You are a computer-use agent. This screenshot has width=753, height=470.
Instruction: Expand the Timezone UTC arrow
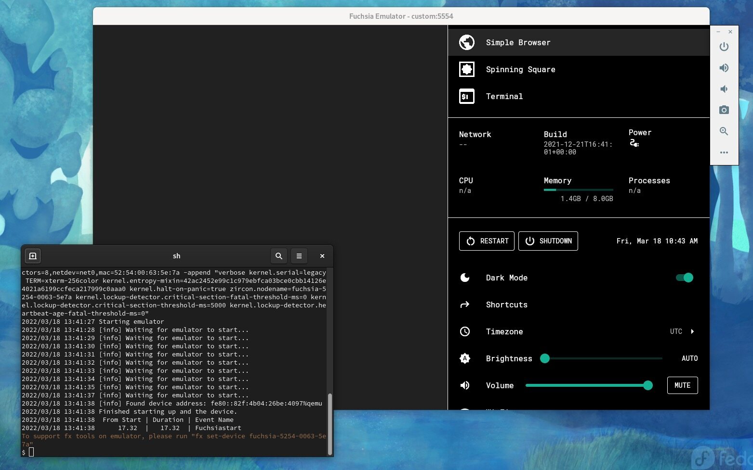[x=692, y=331]
